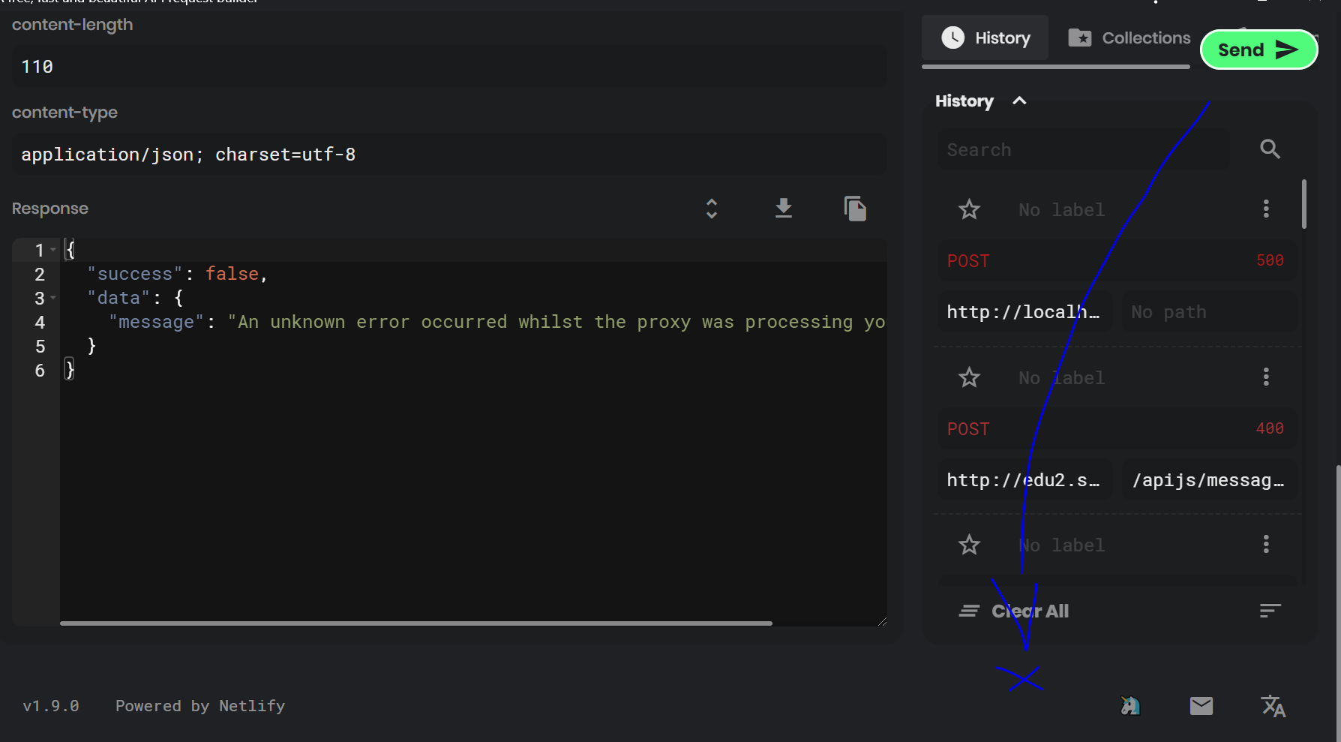This screenshot has height=742, width=1341.
Task: Click the http://localh… URL field
Action: (1024, 312)
